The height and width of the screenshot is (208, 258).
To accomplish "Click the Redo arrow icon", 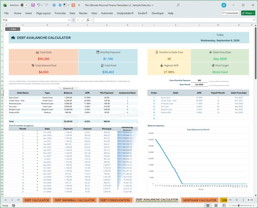I will click(46, 5).
